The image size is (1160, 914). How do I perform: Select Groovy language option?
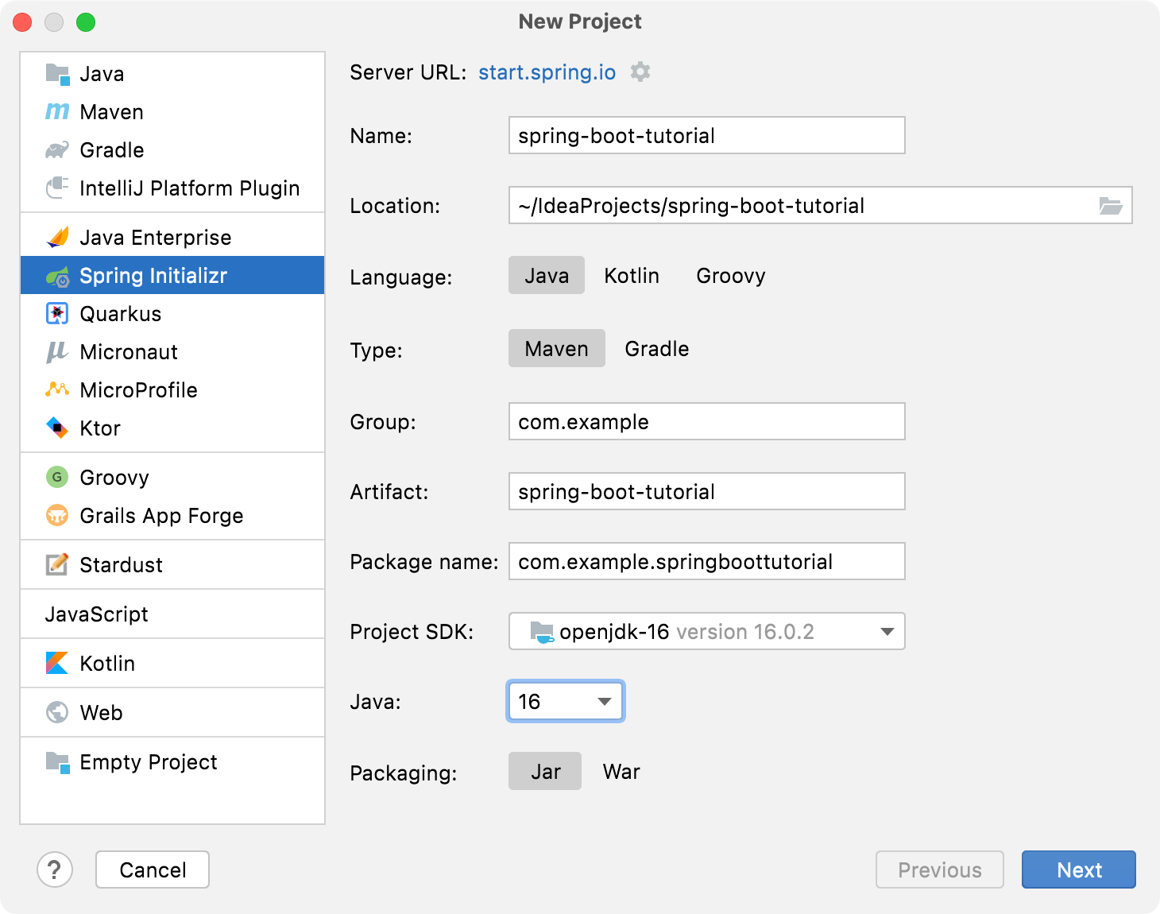(x=731, y=276)
